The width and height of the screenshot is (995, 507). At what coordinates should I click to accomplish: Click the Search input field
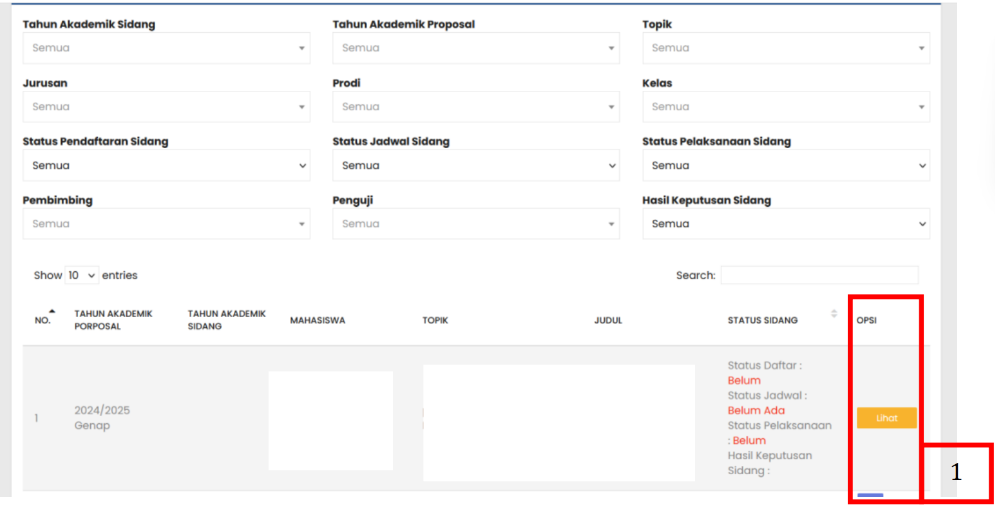[819, 276]
